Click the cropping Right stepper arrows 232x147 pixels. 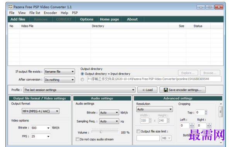pyautogui.click(x=209, y=125)
